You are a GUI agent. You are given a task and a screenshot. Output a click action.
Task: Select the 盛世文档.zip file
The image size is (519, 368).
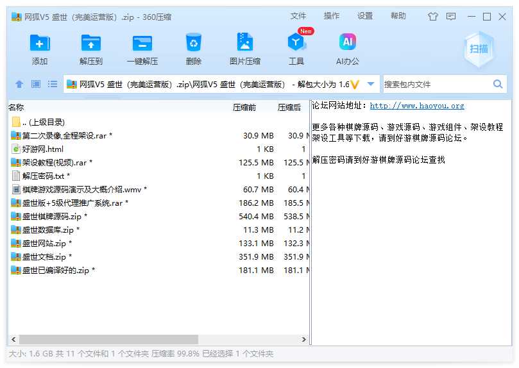tap(158, 257)
